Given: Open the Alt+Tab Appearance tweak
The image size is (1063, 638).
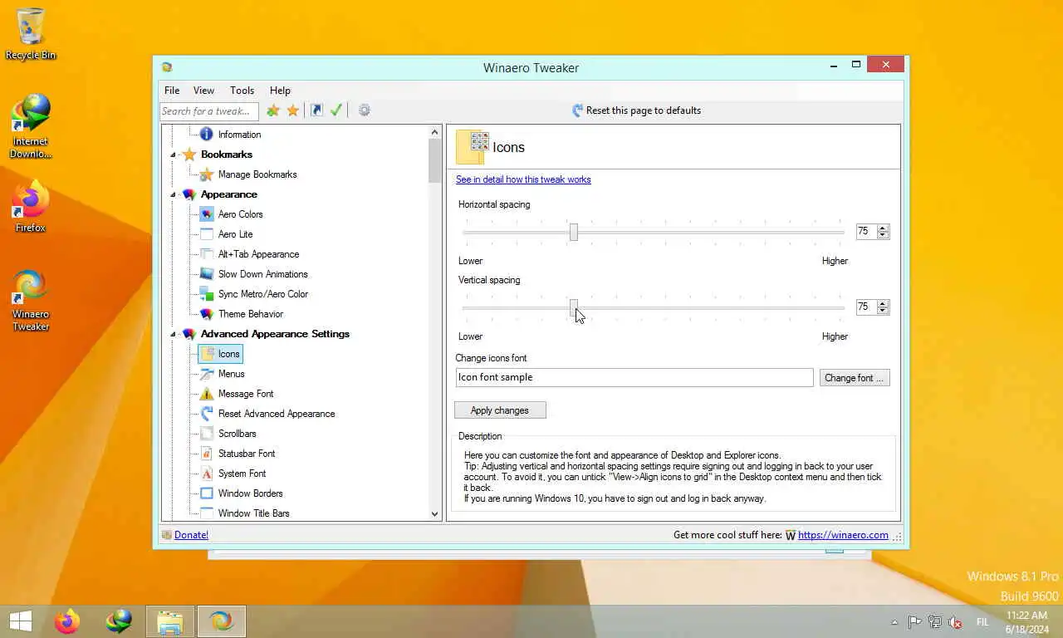Looking at the screenshot, I should (258, 254).
